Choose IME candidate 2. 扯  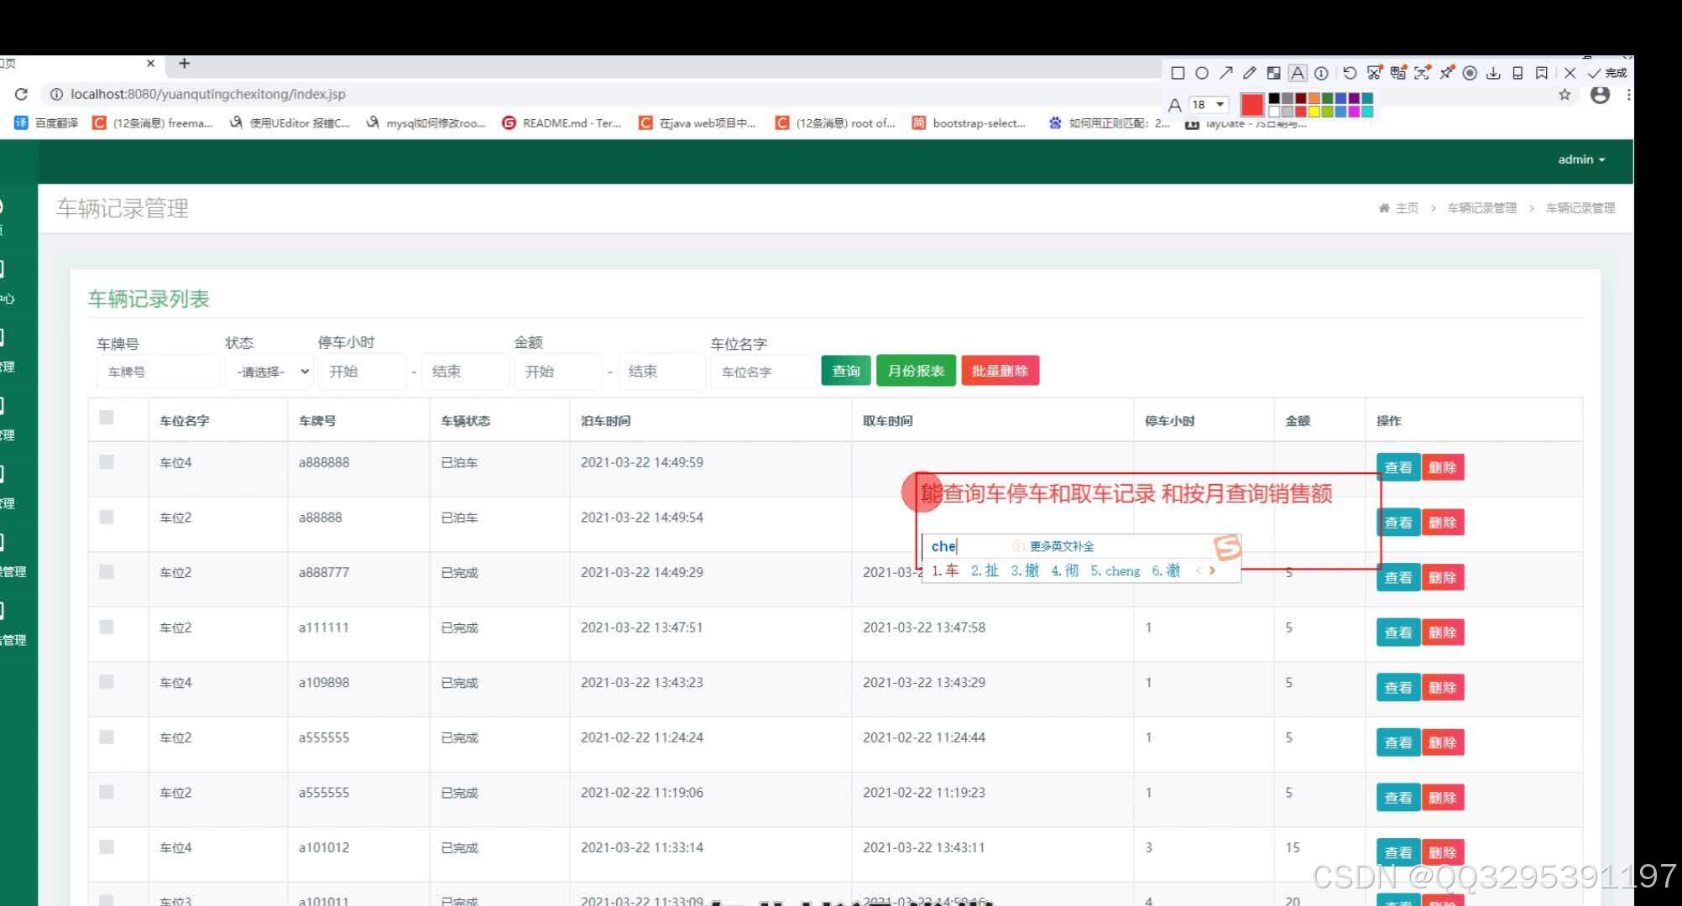tap(985, 570)
